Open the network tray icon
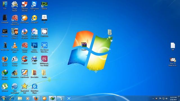 pos(163,98)
